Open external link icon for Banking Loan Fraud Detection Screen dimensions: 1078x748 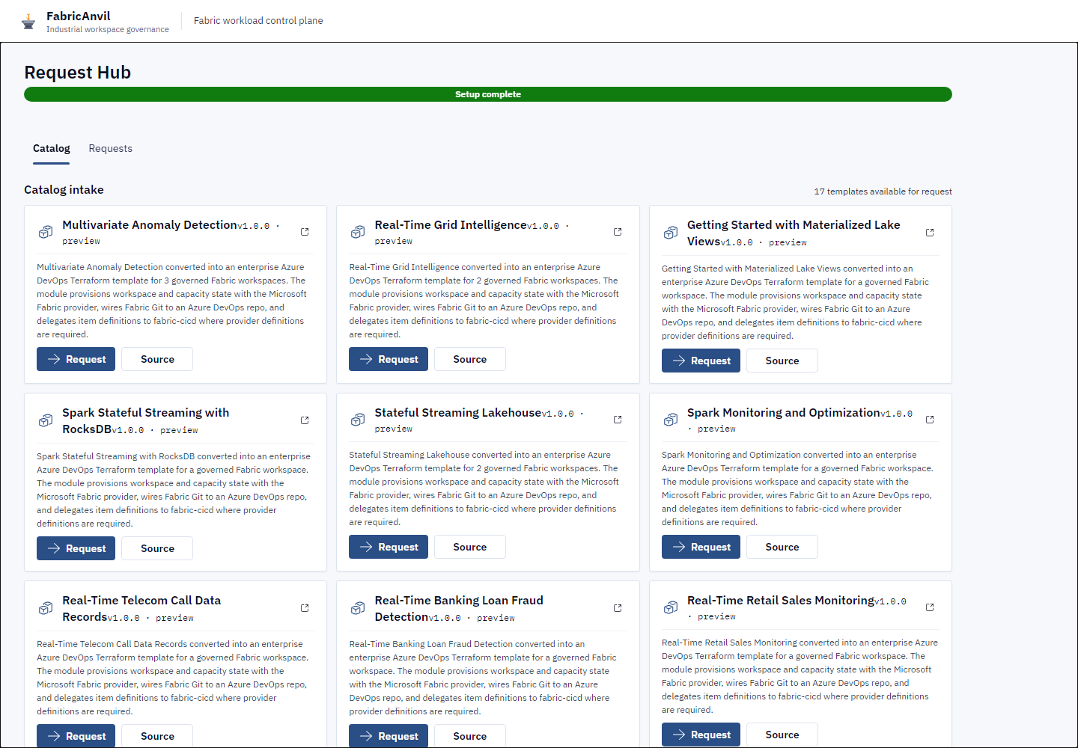pos(618,608)
